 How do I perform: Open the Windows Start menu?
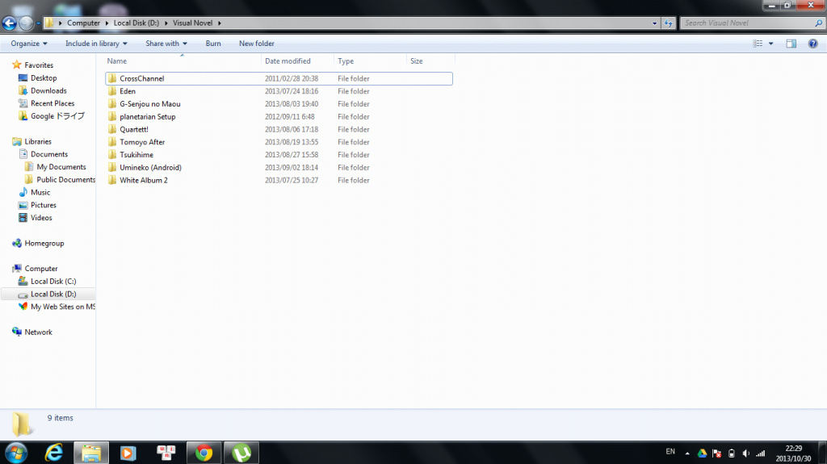coord(16,453)
